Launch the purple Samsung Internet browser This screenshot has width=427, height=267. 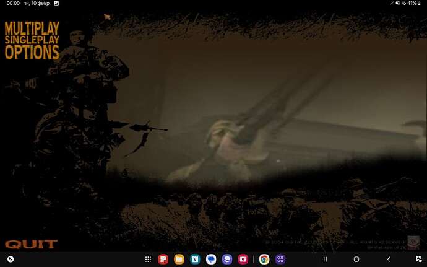click(227, 259)
